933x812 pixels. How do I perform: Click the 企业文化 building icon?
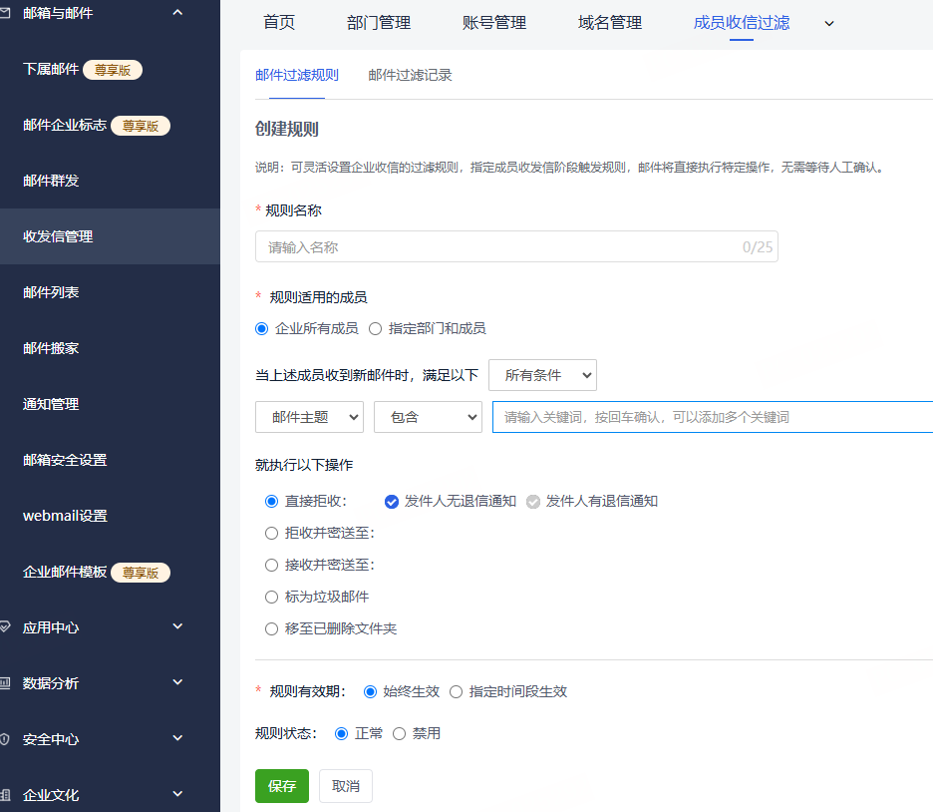[5, 795]
